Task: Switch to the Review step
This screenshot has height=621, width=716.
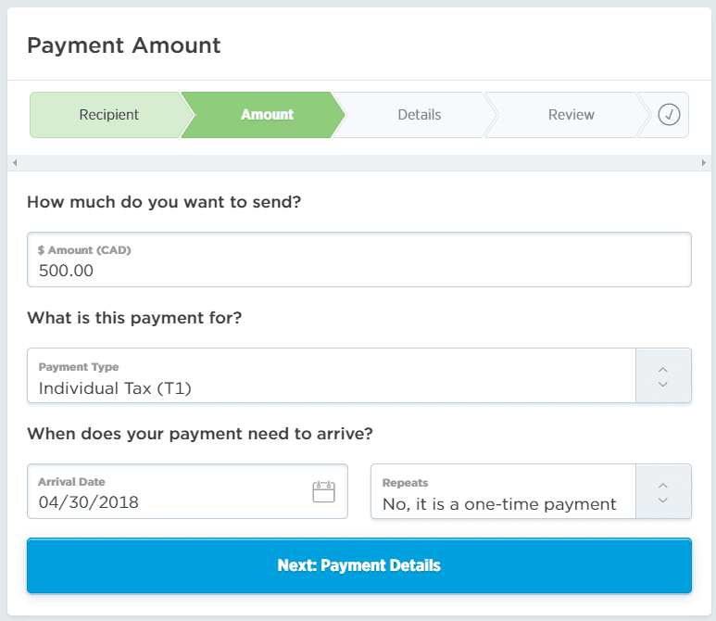Action: pyautogui.click(x=571, y=115)
